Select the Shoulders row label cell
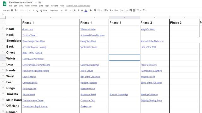This screenshot has height=113, width=202. [x=14, y=40]
